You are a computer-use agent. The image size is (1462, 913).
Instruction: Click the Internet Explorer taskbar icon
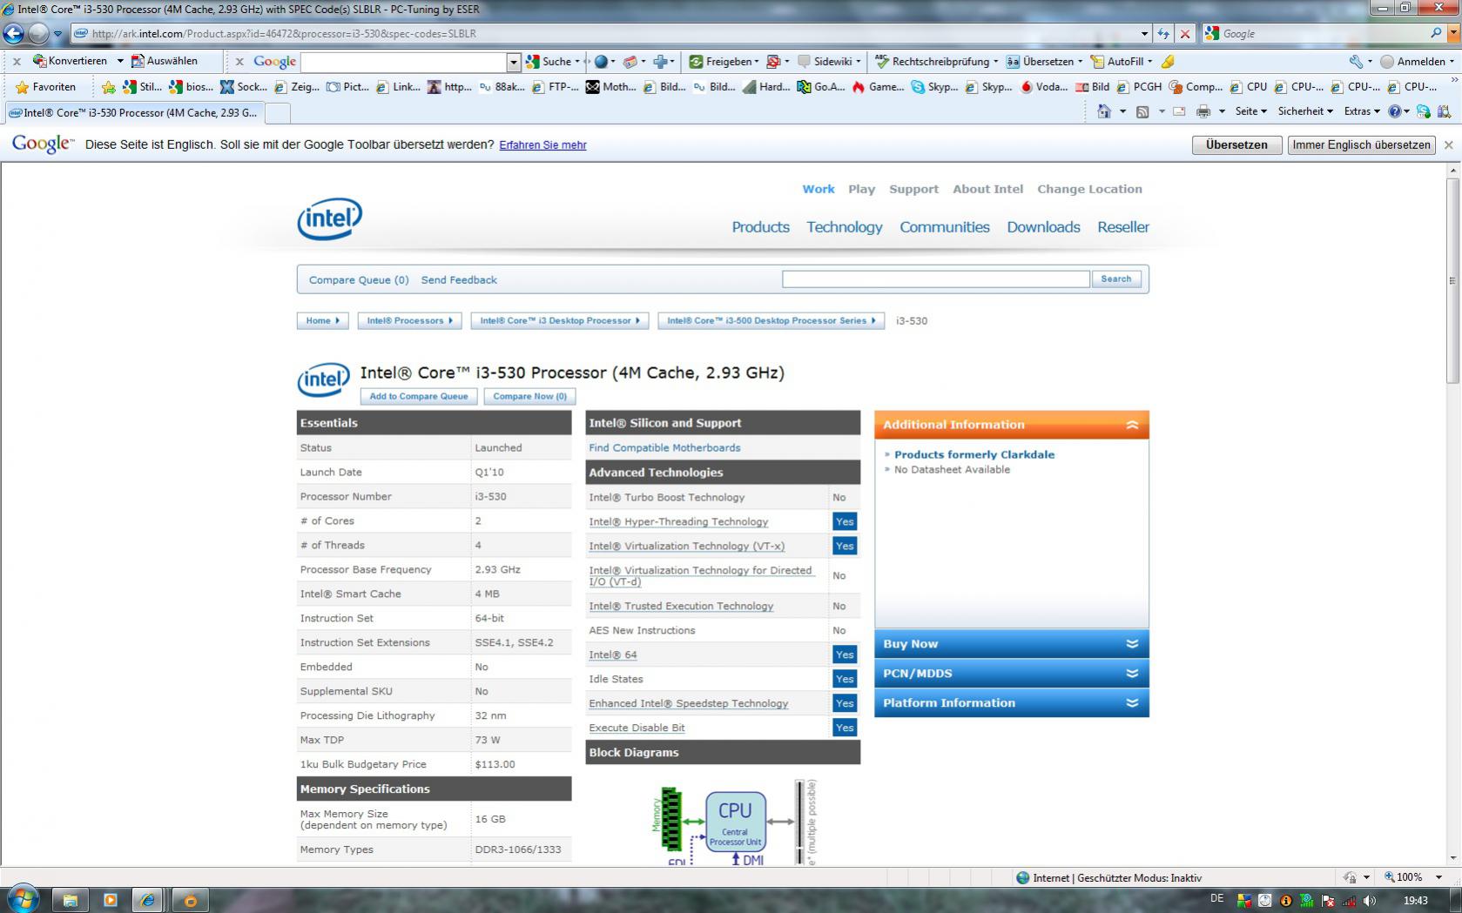click(x=149, y=900)
